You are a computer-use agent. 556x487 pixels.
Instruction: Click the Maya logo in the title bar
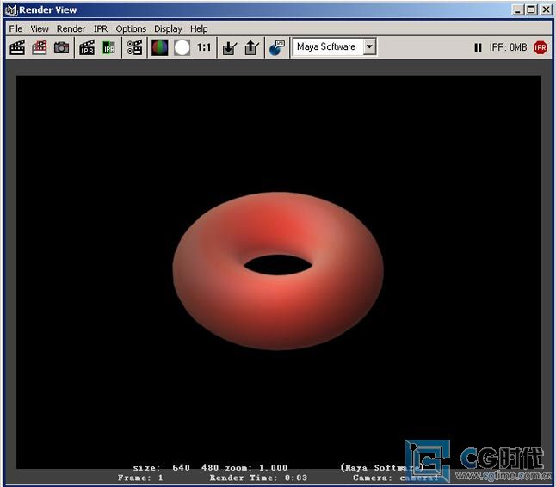[x=11, y=10]
